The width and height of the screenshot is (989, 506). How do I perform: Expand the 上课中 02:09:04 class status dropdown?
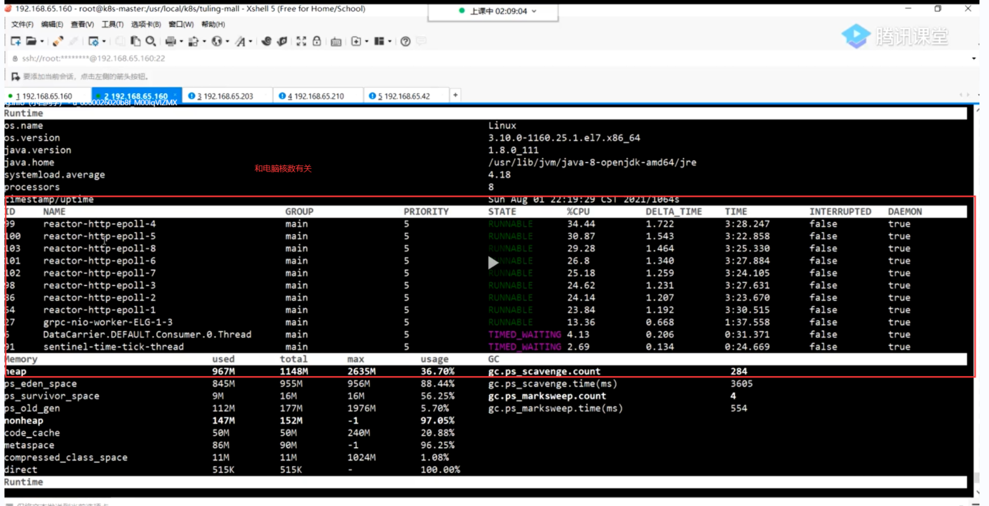click(x=534, y=11)
